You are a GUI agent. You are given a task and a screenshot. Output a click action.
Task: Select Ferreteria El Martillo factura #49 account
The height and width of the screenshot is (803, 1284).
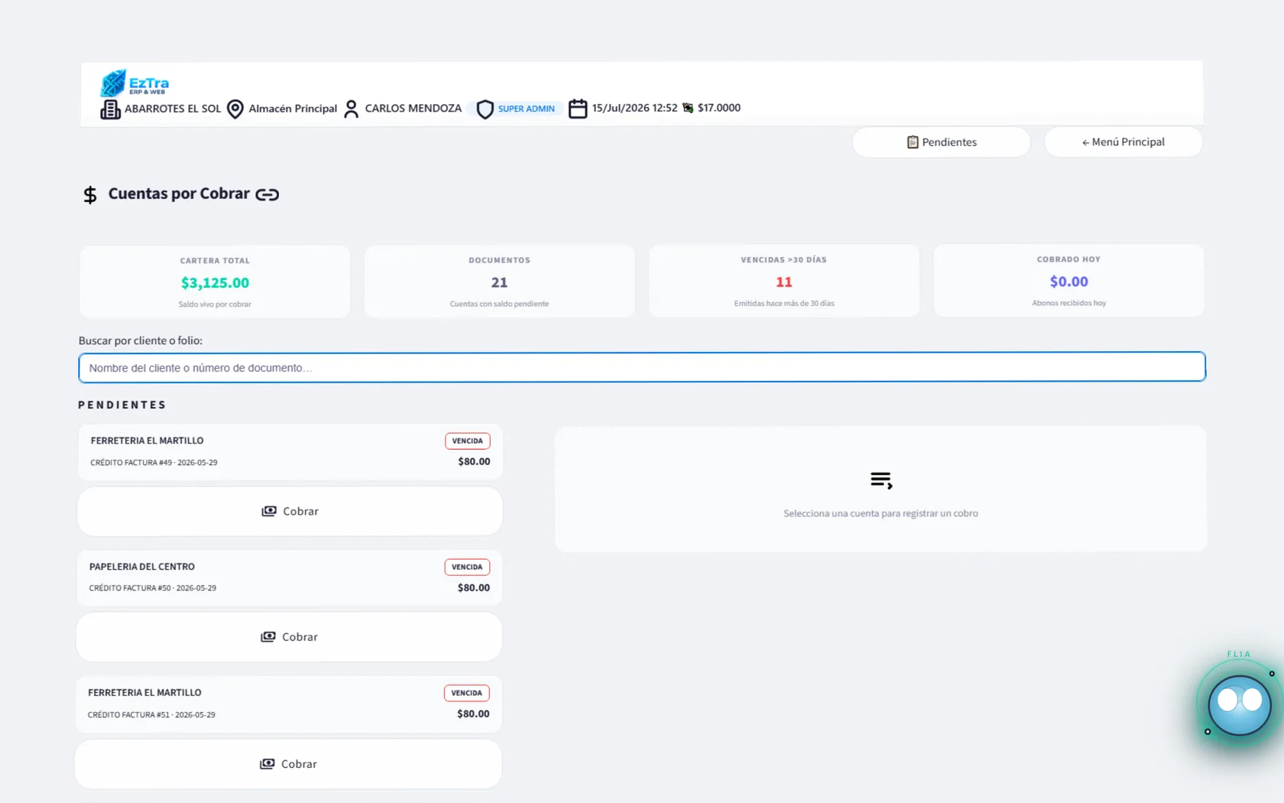point(290,452)
